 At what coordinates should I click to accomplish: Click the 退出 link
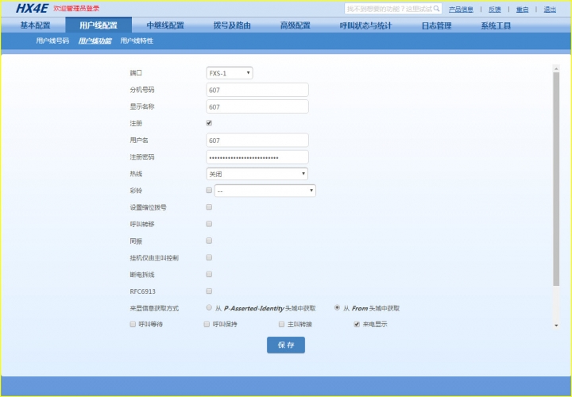(x=550, y=9)
